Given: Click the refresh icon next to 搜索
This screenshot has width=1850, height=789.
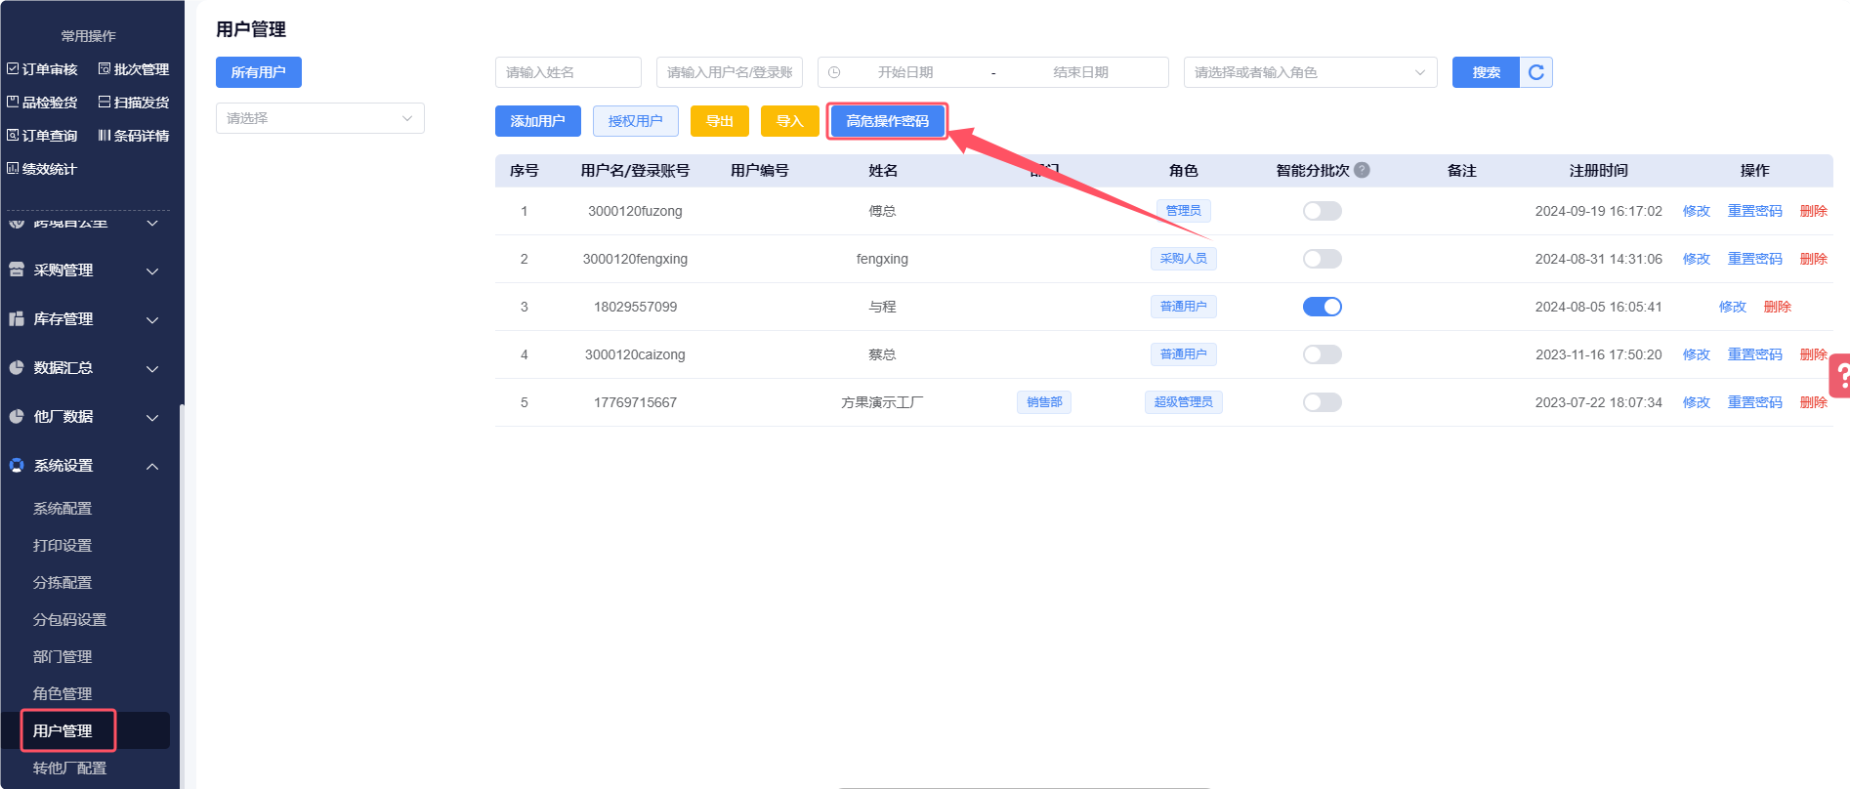Looking at the screenshot, I should (1535, 72).
